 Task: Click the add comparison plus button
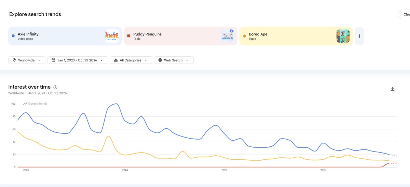[x=359, y=36]
